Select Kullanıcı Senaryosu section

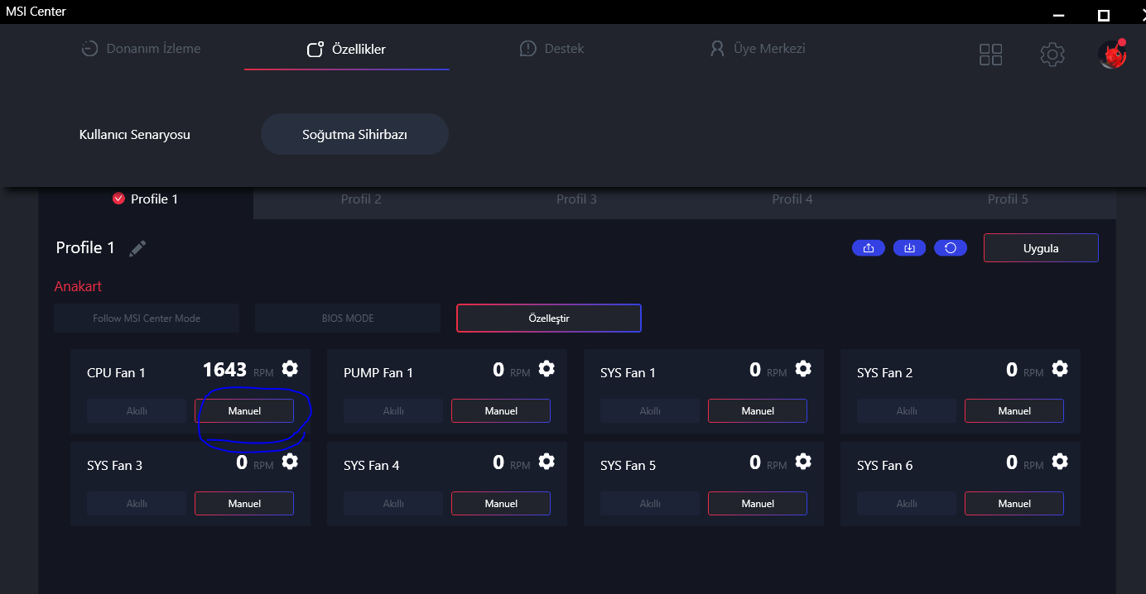[135, 134]
